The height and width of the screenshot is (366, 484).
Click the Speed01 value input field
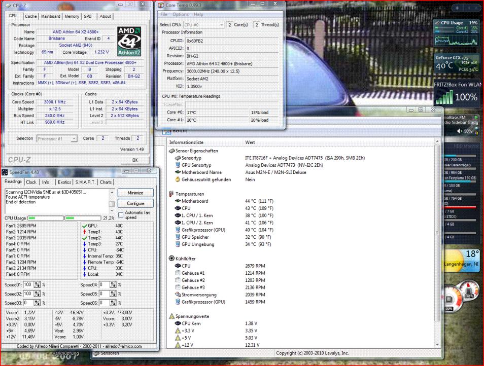(x=28, y=284)
